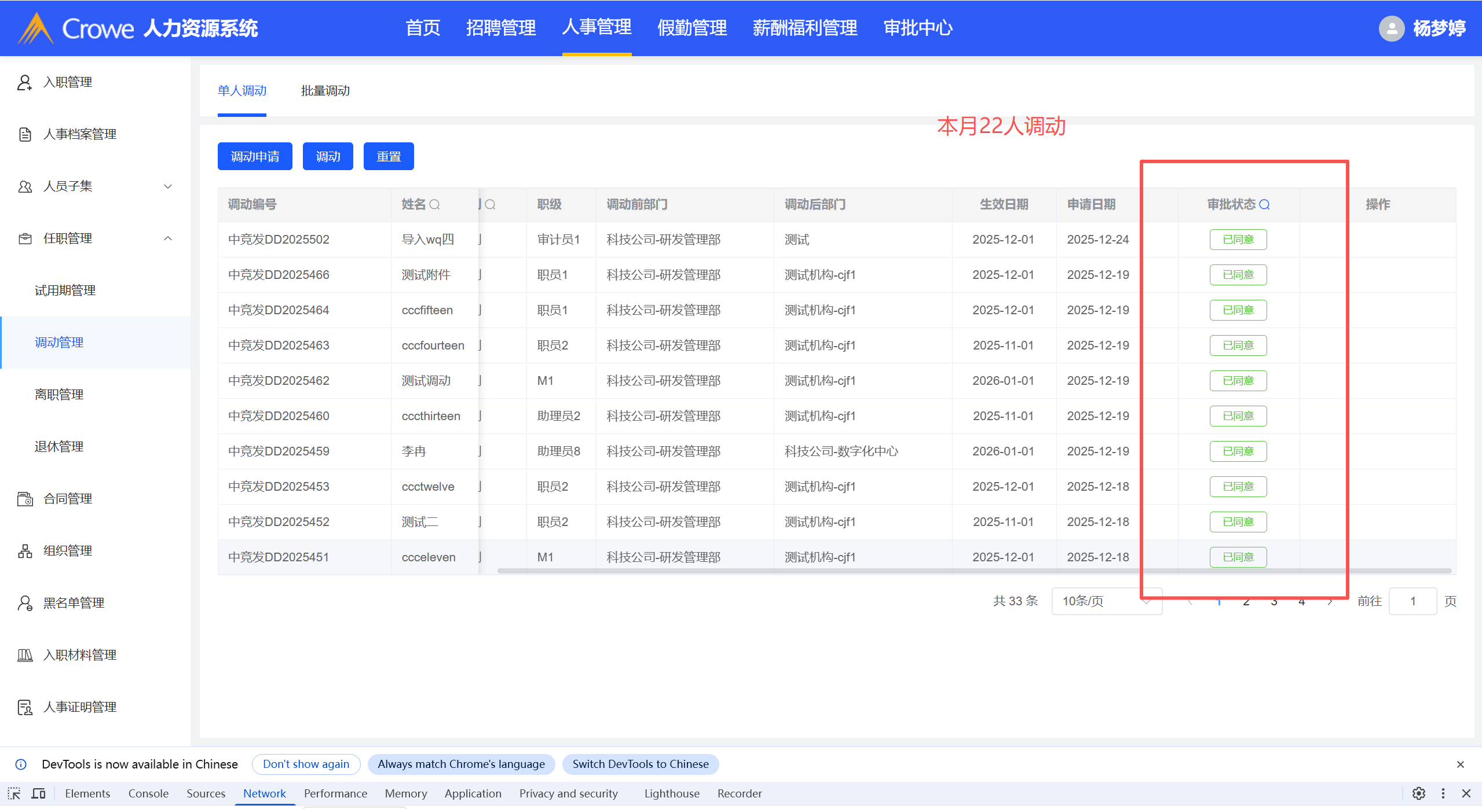Open the 审批中心 top menu
This screenshot has height=809, width=1482.
pyautogui.click(x=918, y=28)
